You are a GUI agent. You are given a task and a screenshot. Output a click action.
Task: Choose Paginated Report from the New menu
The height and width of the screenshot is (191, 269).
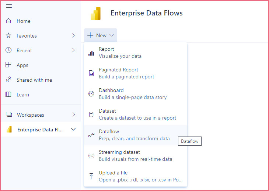point(136,73)
